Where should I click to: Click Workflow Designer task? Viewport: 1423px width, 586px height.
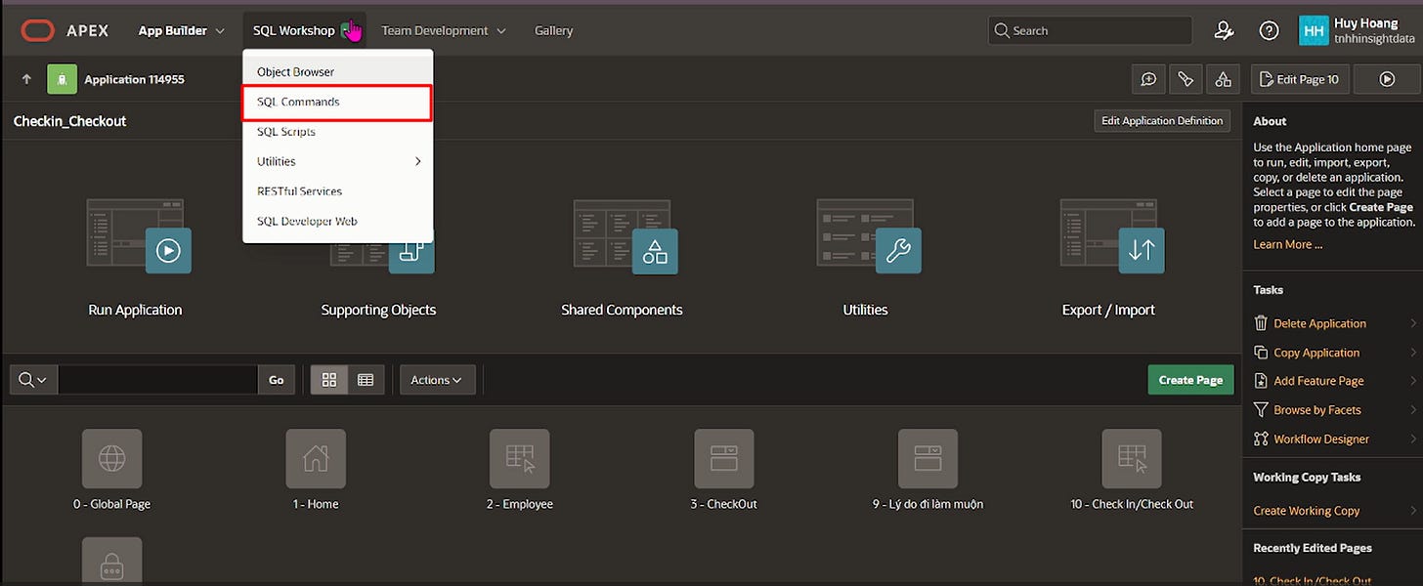tap(1321, 439)
